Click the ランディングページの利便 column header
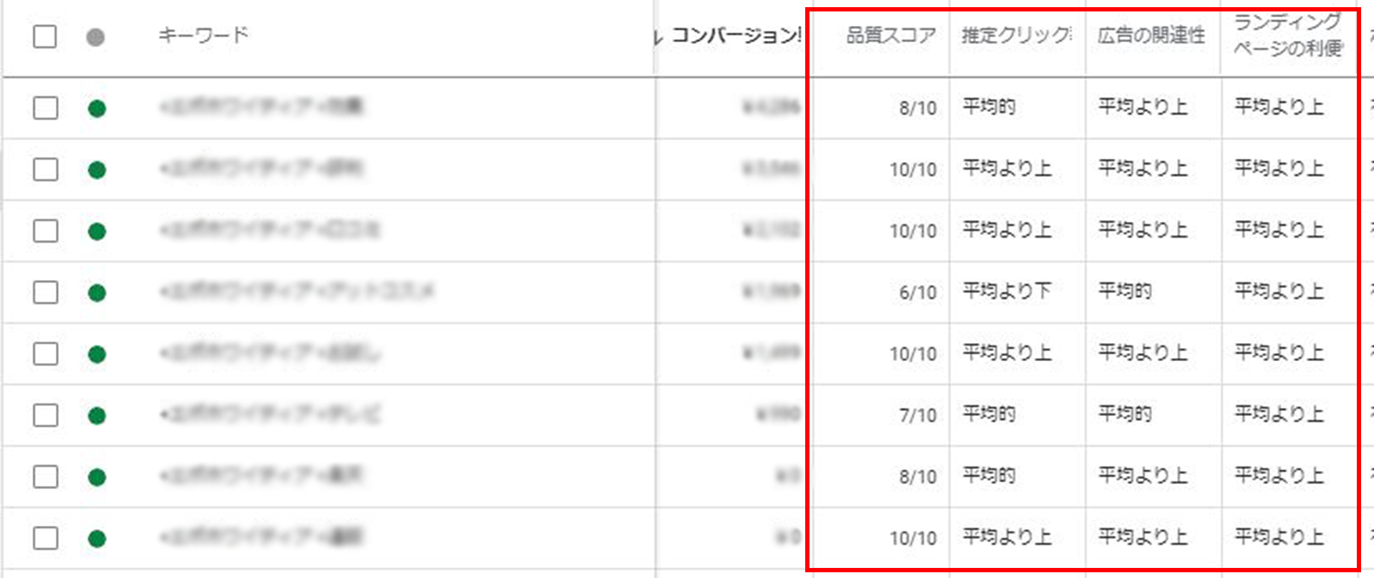Viewport: 1374px width, 578px height. [1287, 35]
